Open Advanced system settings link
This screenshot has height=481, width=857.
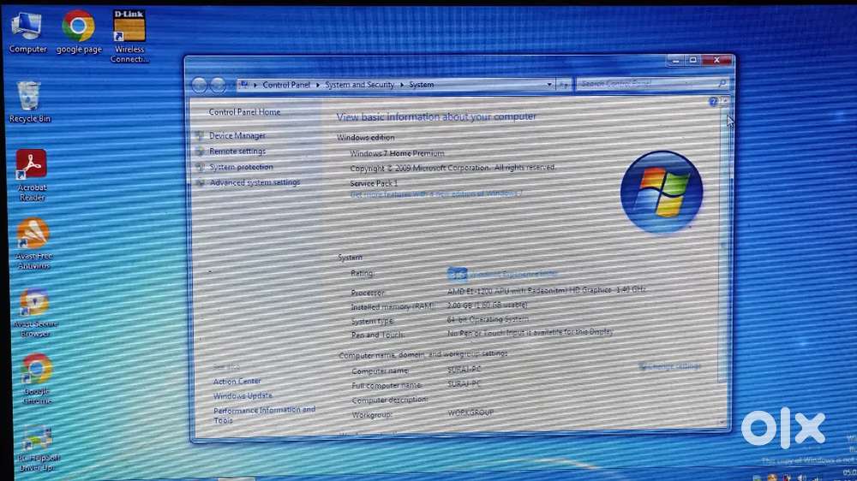255,182
